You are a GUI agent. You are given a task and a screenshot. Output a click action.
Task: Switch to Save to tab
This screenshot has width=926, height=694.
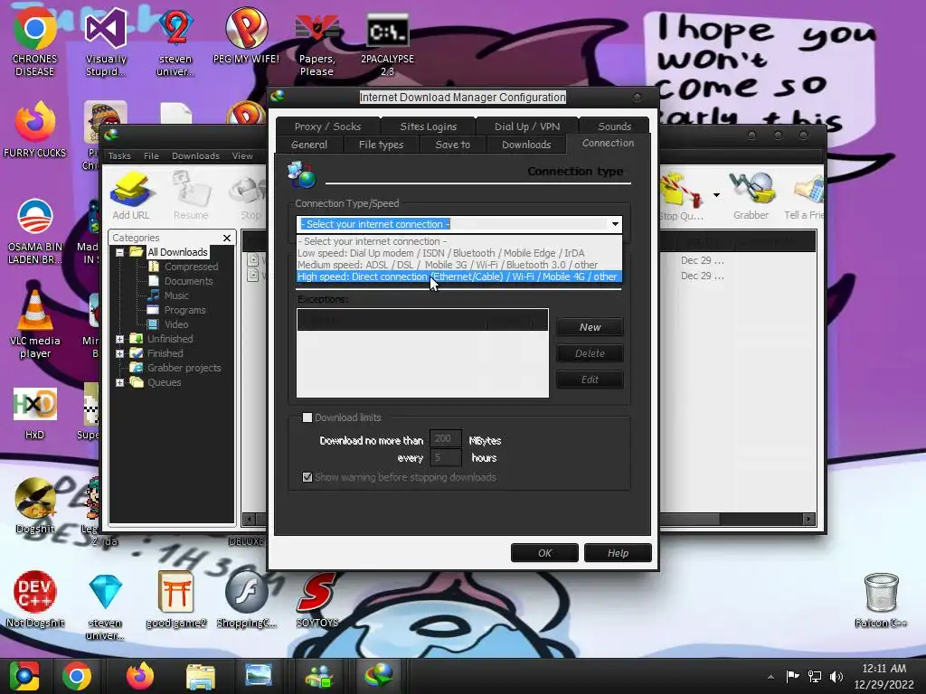click(452, 145)
